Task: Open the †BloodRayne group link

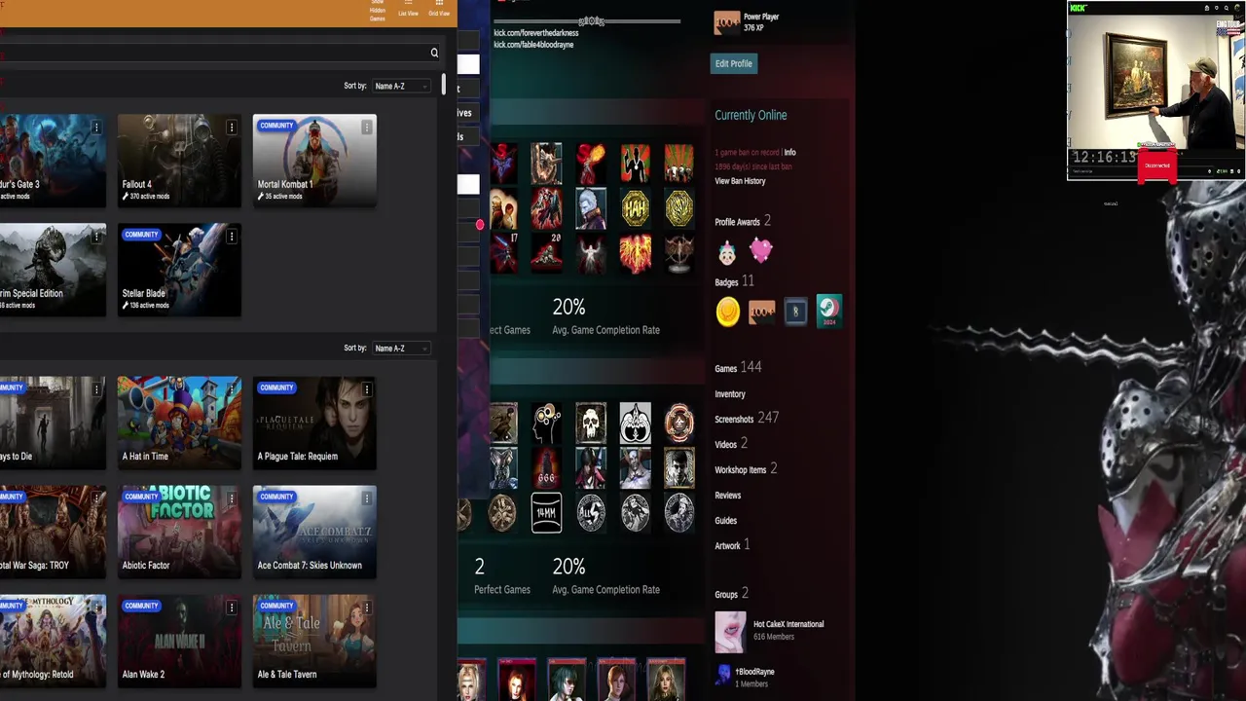Action: click(754, 672)
